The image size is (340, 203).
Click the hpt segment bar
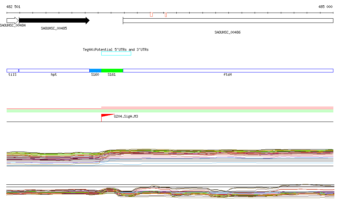pos(54,70)
